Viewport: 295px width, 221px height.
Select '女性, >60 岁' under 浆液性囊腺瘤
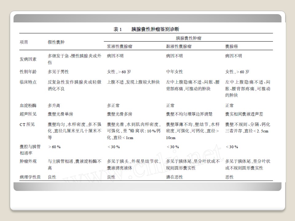point(119,72)
